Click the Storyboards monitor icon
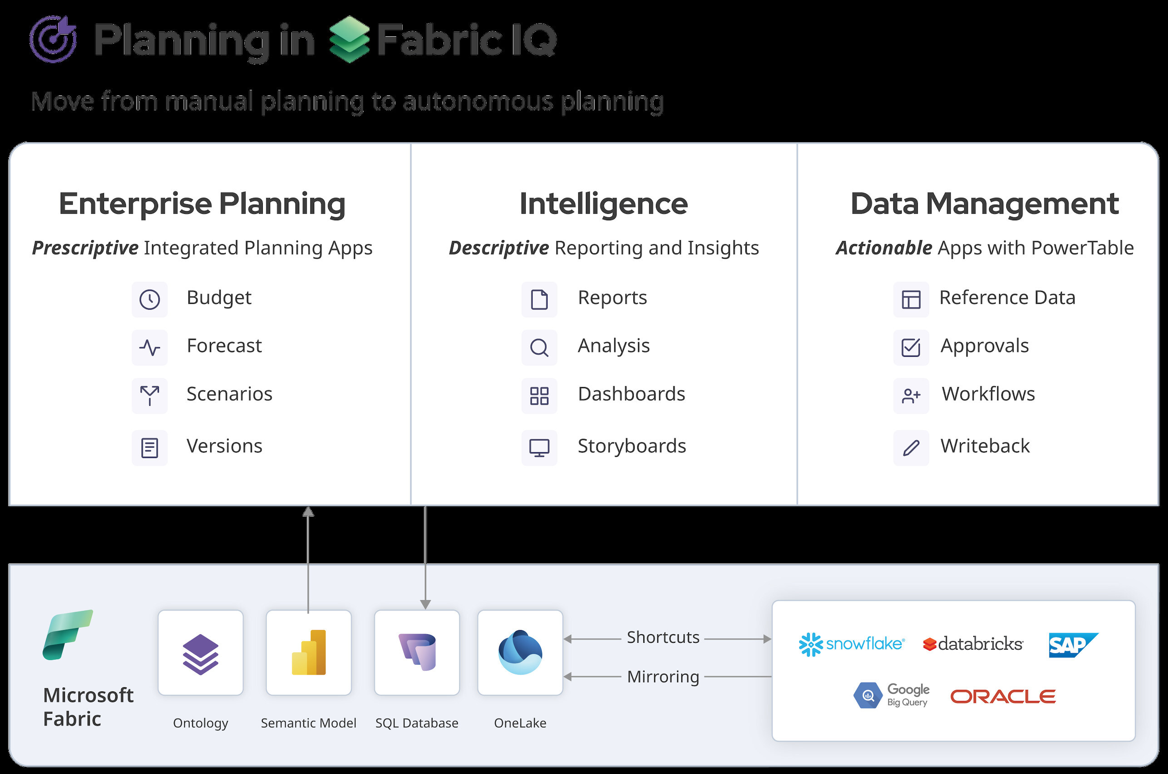 click(539, 448)
